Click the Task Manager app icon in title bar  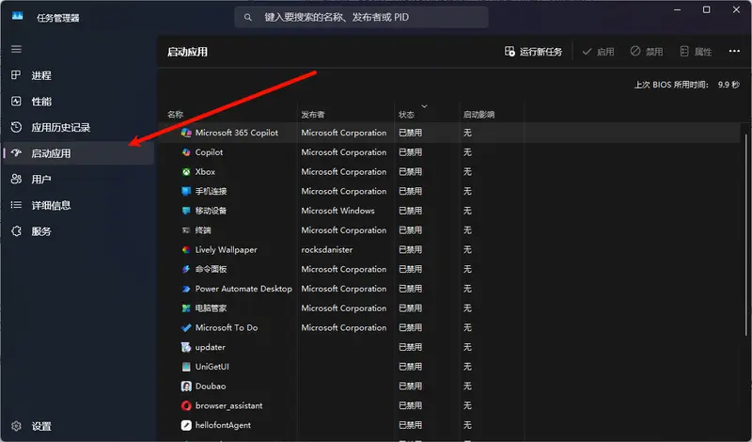point(18,16)
